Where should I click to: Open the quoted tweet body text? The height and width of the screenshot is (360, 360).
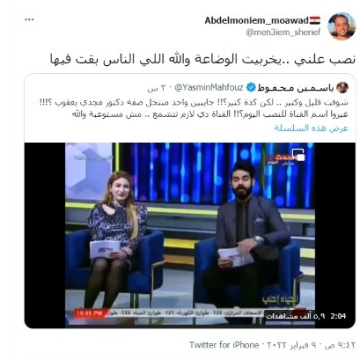(x=195, y=108)
